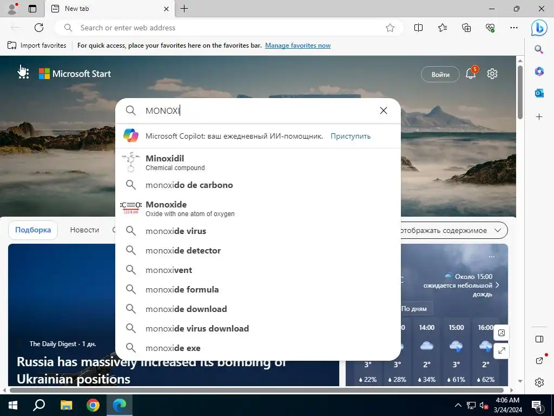
Task: Clear the search box with X
Action: [x=384, y=110]
